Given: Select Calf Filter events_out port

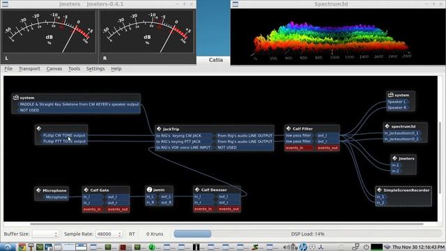Looking at the screenshot, I should (x=328, y=148).
